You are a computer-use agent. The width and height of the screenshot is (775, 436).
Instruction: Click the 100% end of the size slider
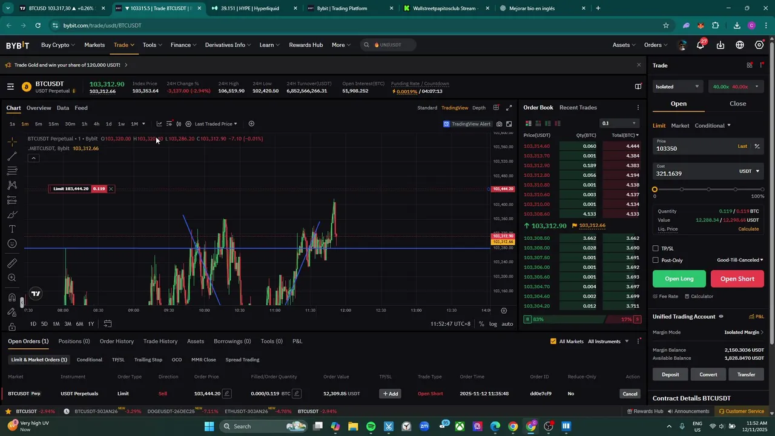click(762, 190)
